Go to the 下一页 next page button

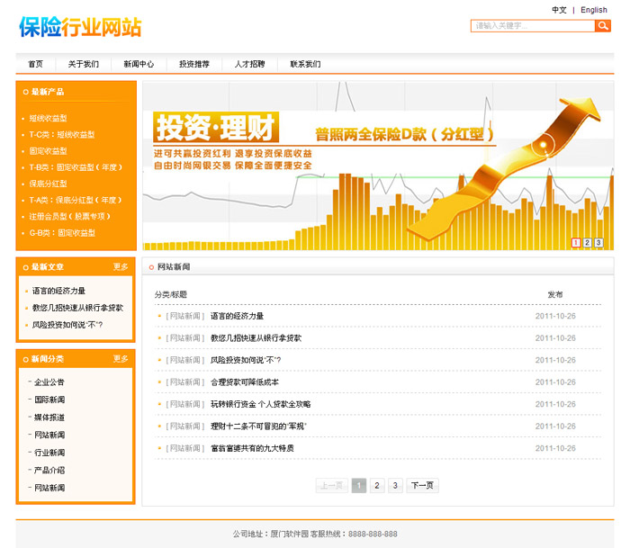[422, 486]
